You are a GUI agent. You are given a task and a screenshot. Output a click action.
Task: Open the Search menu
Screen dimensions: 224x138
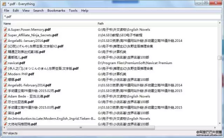(38, 10)
